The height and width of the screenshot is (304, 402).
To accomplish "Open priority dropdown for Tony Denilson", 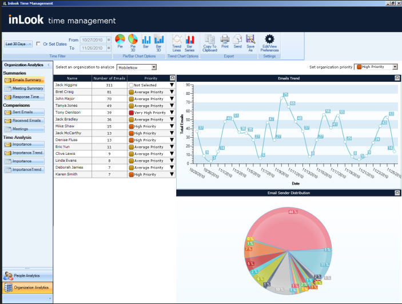I will 172,113.
